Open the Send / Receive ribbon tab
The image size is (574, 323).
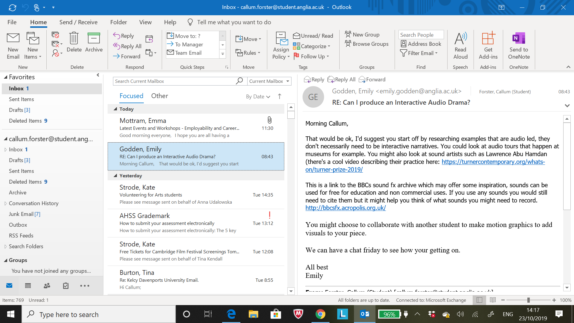78,22
